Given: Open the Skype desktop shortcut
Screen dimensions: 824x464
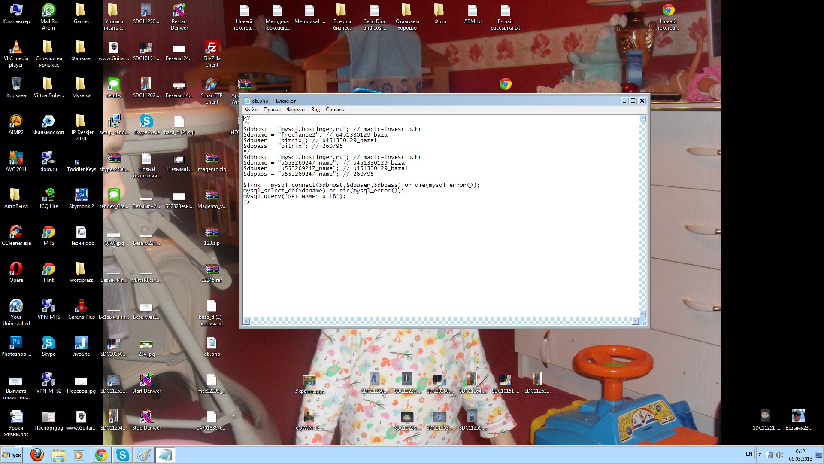Looking at the screenshot, I should (48, 343).
